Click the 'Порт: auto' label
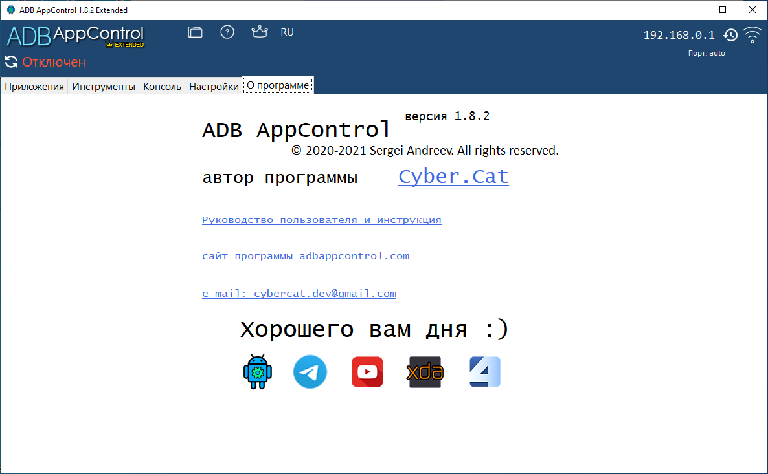 (x=706, y=53)
